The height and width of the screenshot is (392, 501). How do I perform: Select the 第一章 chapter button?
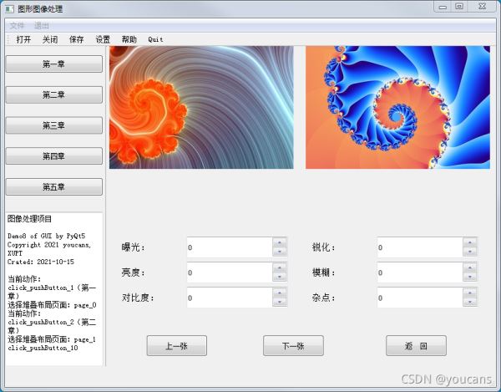(x=53, y=64)
